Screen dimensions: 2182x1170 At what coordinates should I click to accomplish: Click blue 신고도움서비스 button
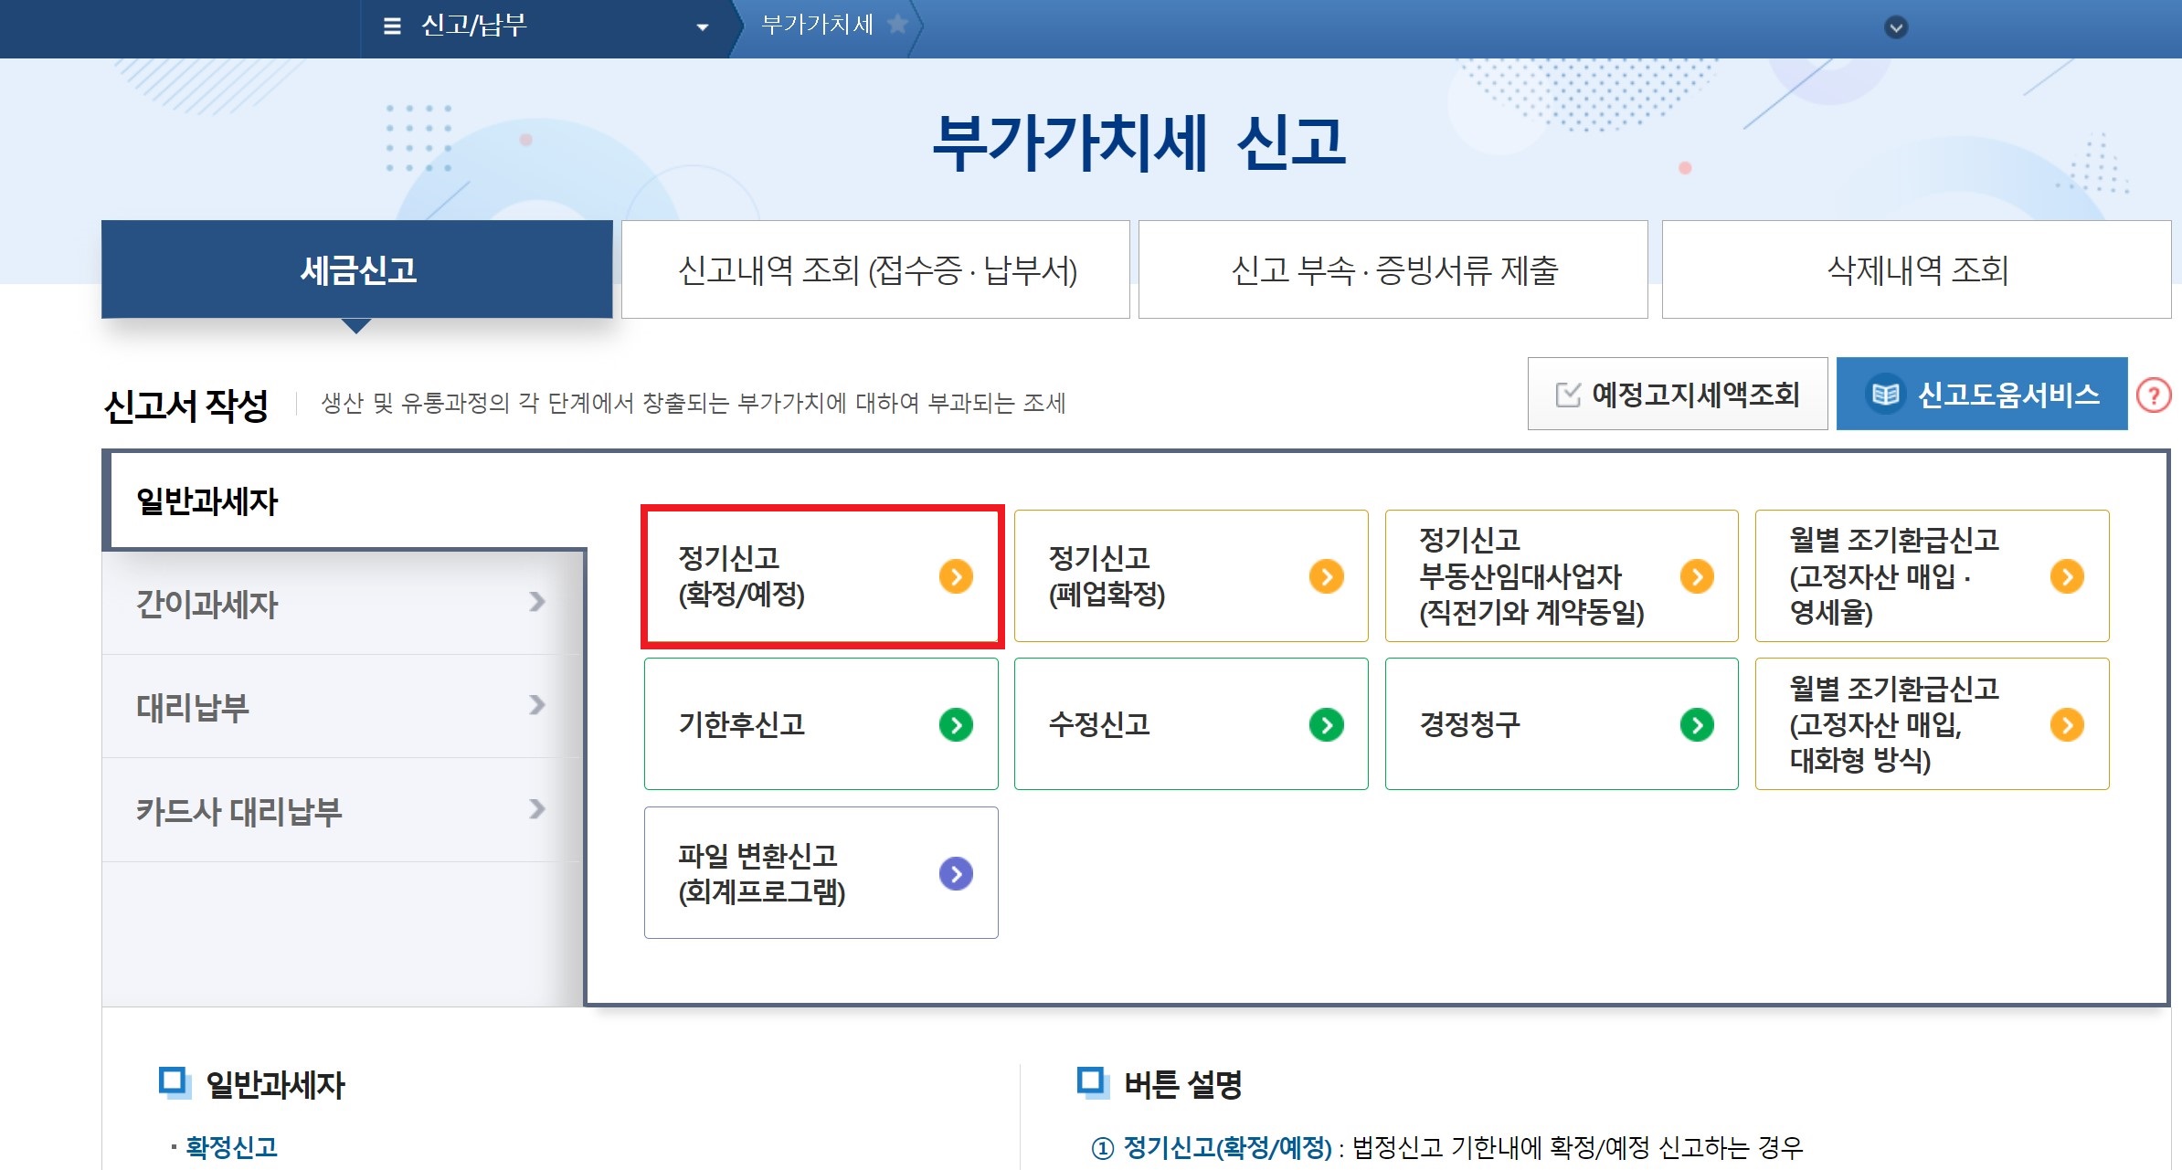click(1981, 395)
